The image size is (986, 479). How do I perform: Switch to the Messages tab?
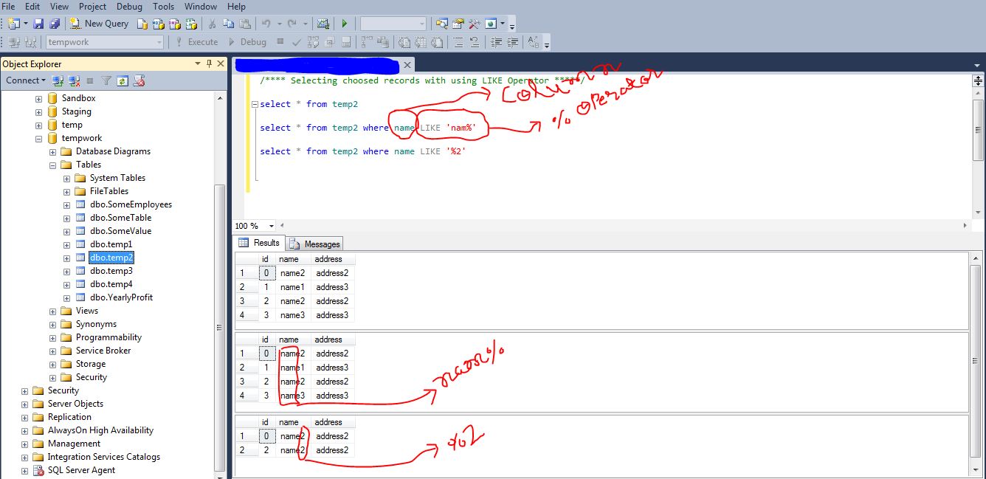tap(315, 244)
